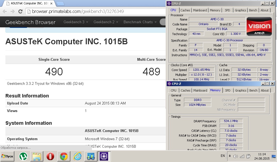Switch to Memory tab in top CPU-Z window

[x=215, y=10]
